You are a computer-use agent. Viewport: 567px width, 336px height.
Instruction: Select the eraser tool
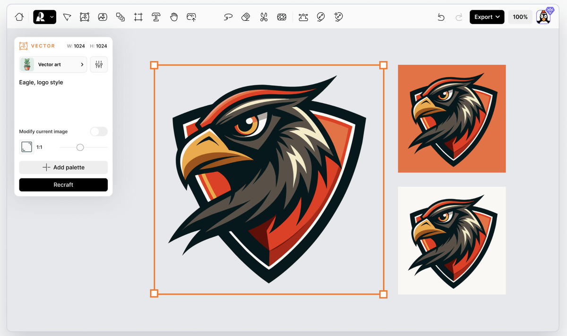click(246, 17)
